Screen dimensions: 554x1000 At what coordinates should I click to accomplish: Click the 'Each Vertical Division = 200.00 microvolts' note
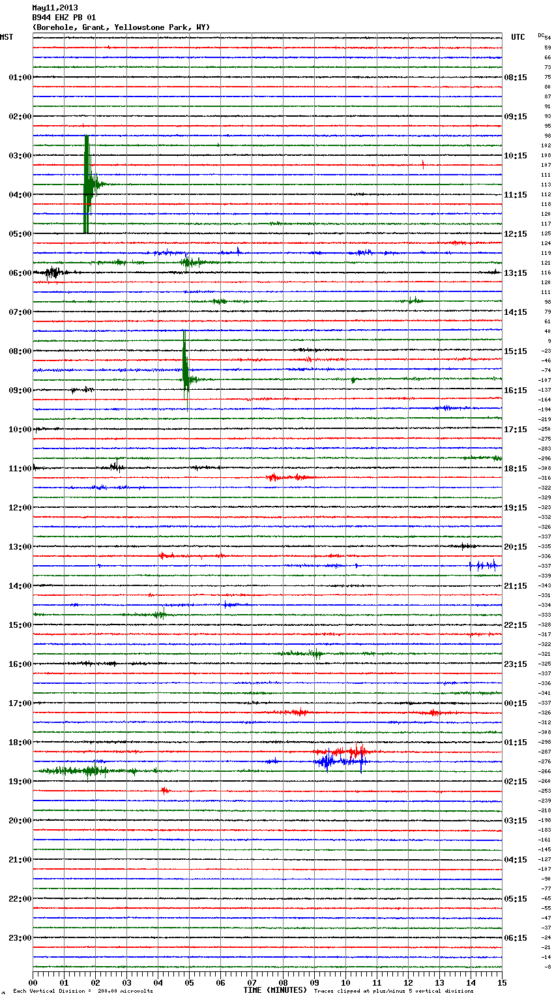[83, 991]
